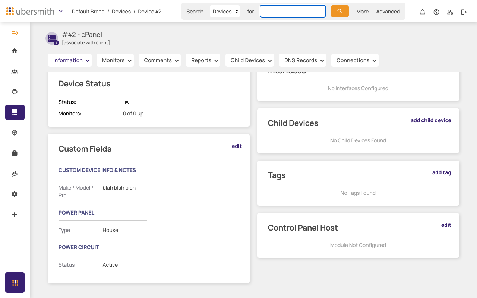Open the Reports tab dropdown
The width and height of the screenshot is (477, 298).
tap(203, 60)
